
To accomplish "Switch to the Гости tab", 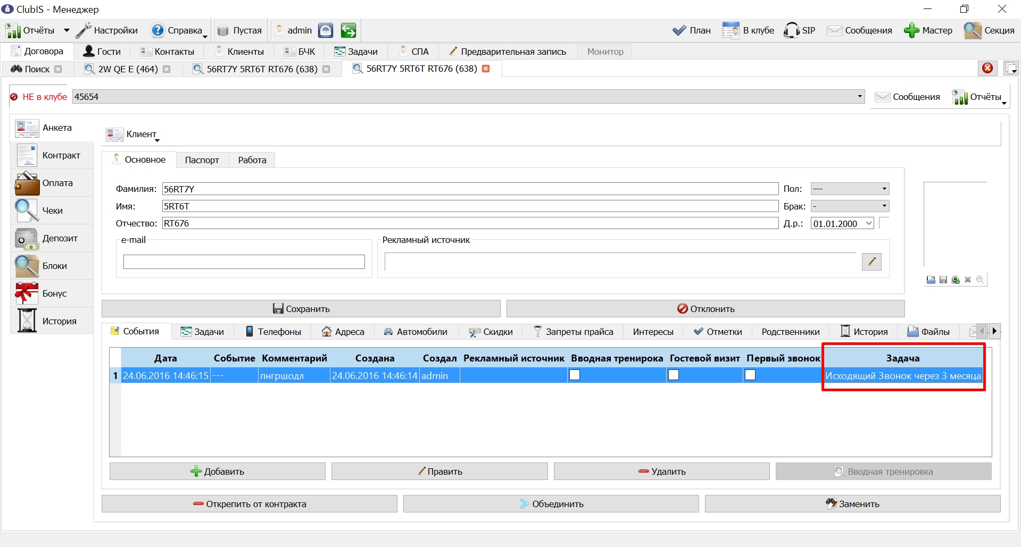I will [102, 52].
